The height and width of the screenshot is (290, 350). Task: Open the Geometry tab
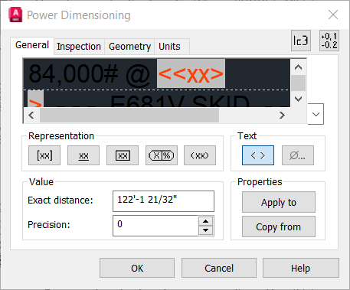pos(129,47)
